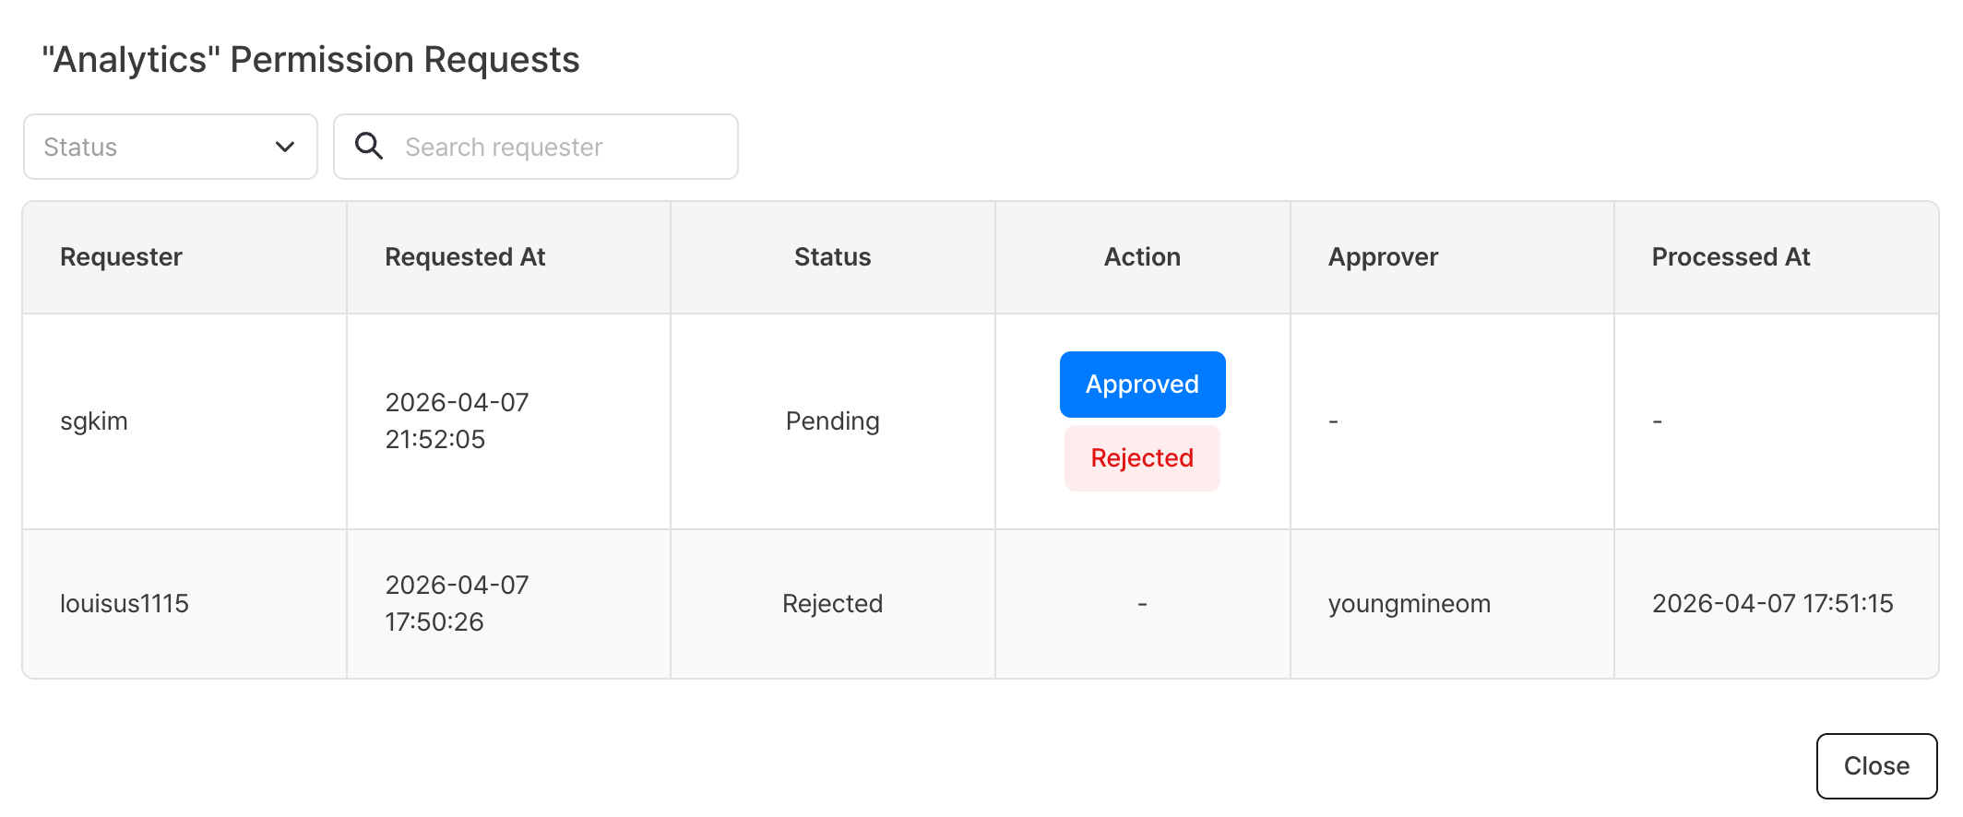This screenshot has height=817, width=1963.
Task: Click the magnifying glass search icon
Action: [369, 146]
